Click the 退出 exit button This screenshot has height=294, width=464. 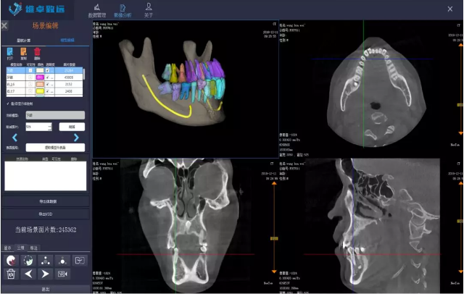(x=45, y=289)
